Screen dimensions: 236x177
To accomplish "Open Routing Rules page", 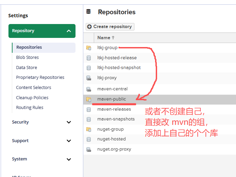I will pyautogui.click(x=30, y=108).
